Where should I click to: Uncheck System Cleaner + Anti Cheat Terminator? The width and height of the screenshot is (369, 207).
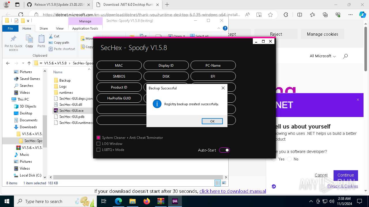pos(99,138)
